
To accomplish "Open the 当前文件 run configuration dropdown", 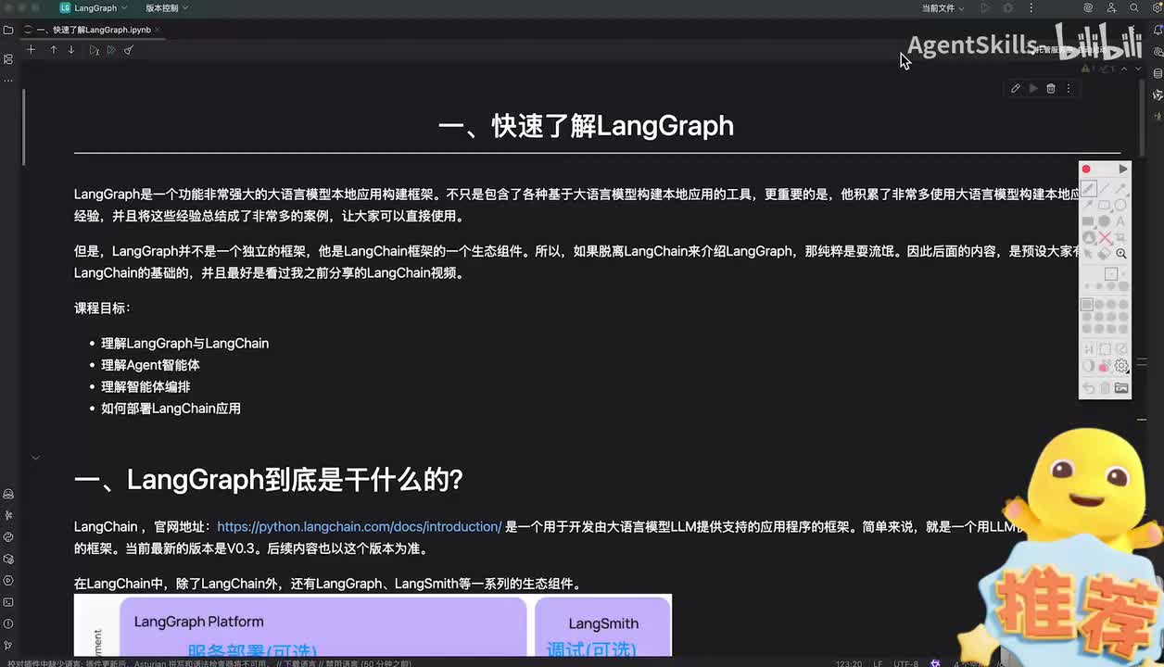I will tap(943, 7).
